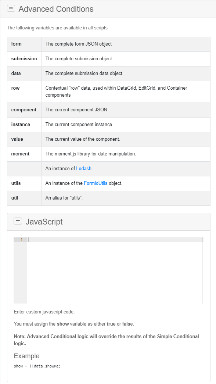Image resolution: width=216 pixels, height=384 pixels.
Task: Click the minus icon beside JavaScript
Action: (18, 220)
